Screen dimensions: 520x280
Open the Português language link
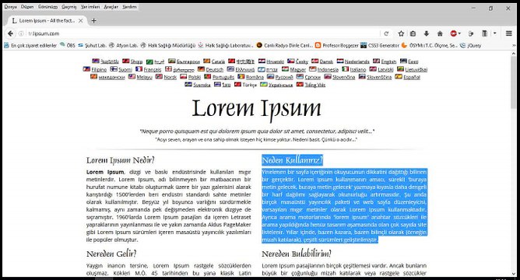pyautogui.click(x=223, y=77)
